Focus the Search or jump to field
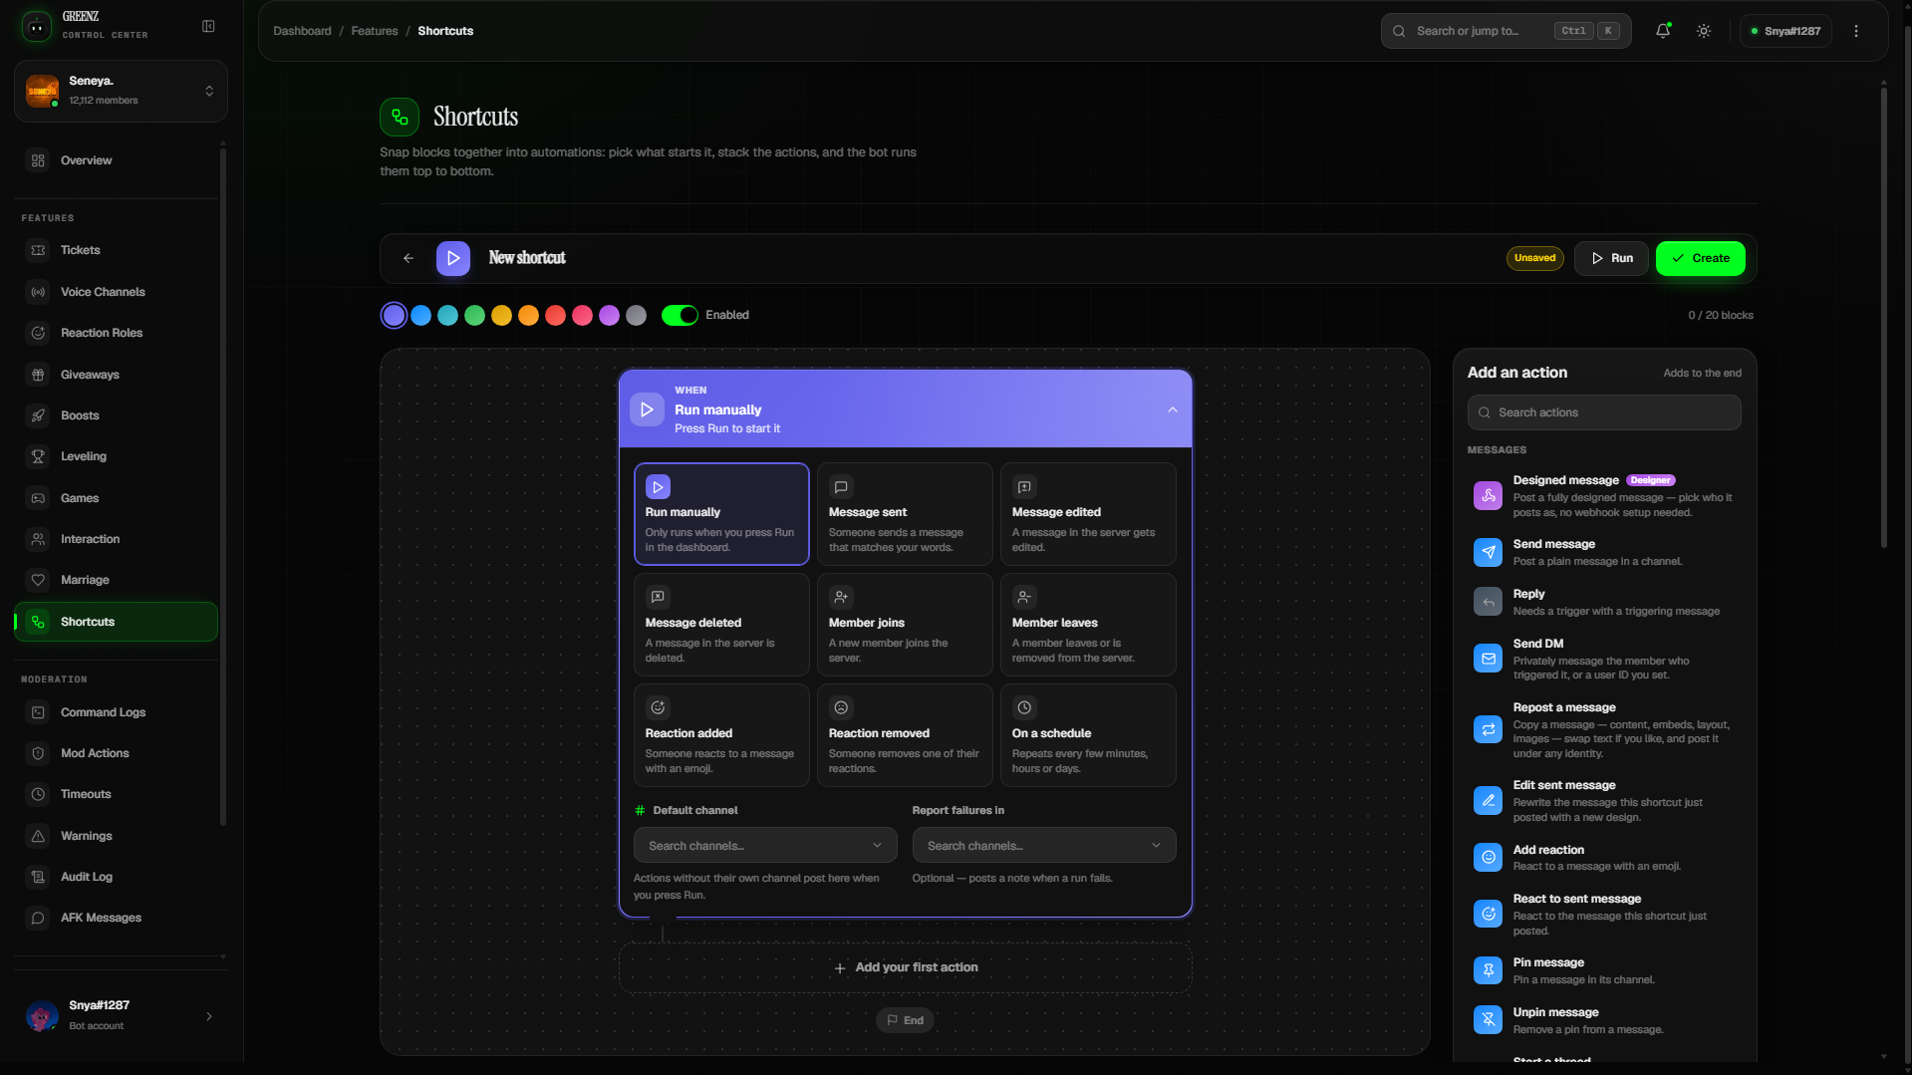Image resolution: width=1912 pixels, height=1075 pixels. click(x=1505, y=31)
